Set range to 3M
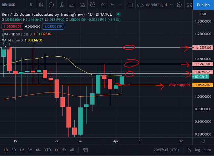The image size is (214, 156). coord(30,150)
